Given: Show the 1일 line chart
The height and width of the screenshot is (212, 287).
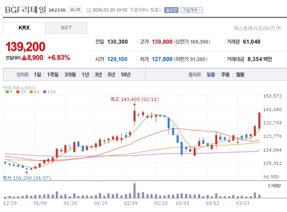Looking at the screenshot, I should (37, 75).
